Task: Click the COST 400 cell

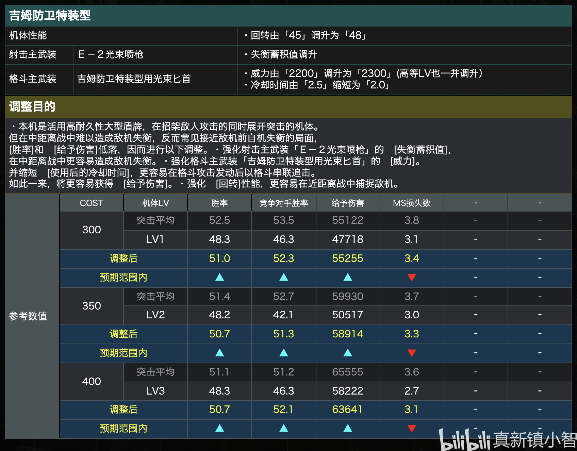Action: [92, 381]
